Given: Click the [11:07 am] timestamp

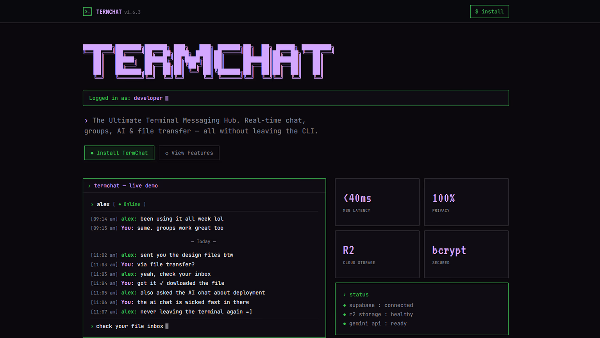Looking at the screenshot, I should click(104, 312).
